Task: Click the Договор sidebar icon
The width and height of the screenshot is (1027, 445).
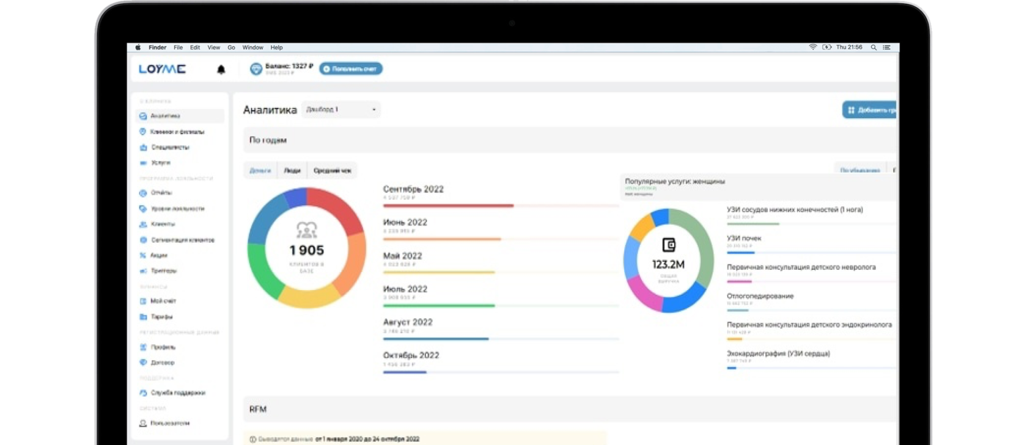Action: [143, 363]
